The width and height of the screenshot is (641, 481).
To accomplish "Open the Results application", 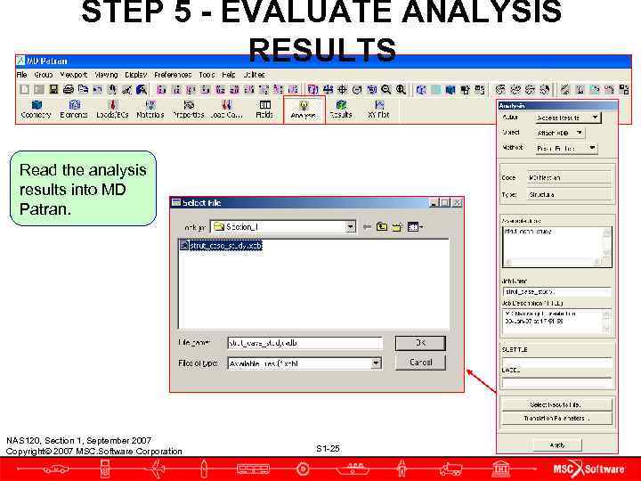I will pyautogui.click(x=340, y=110).
